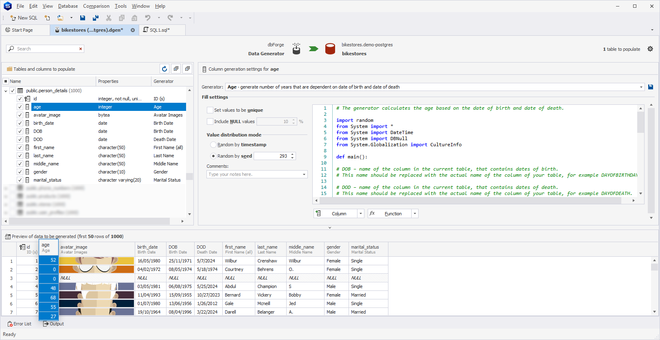Click the Redo arrow icon
The image size is (660, 340).
pos(170,18)
